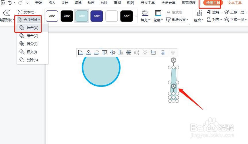The width and height of the screenshot is (248, 144).
Task: Expand the 文本框 dropdown arrow
Action: (36, 12)
